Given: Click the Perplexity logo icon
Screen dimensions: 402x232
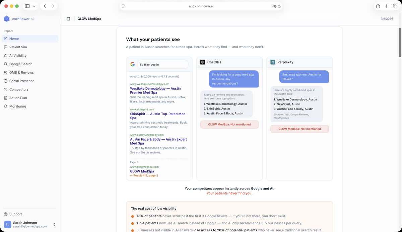Looking at the screenshot, I should (273, 62).
